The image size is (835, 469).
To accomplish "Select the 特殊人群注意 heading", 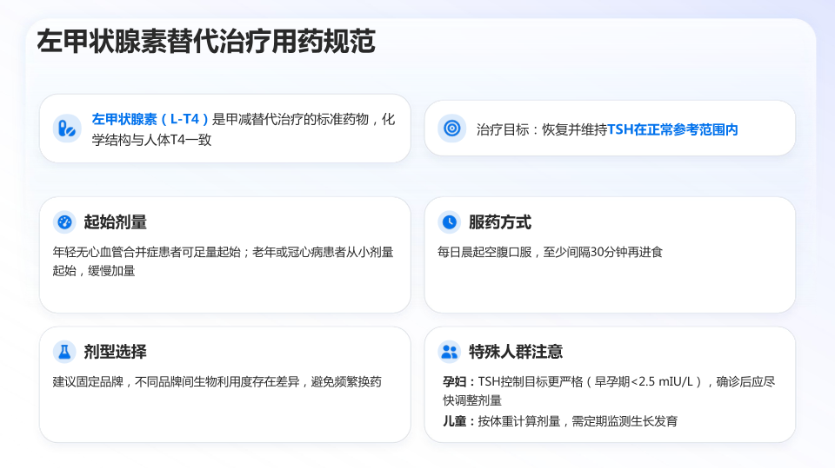I will click(x=516, y=352).
